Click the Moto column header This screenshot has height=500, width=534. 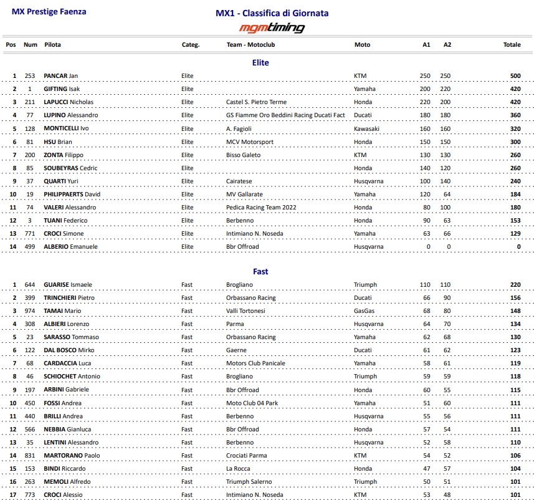363,45
